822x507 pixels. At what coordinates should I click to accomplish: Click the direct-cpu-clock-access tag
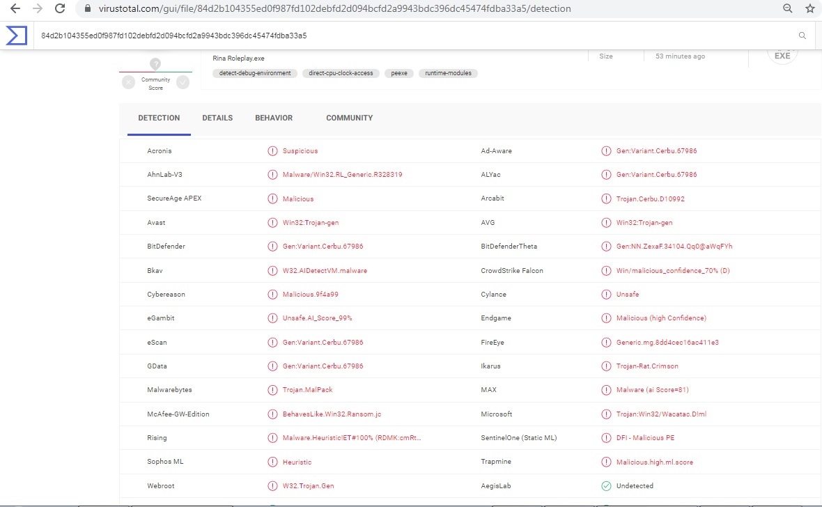click(x=341, y=73)
